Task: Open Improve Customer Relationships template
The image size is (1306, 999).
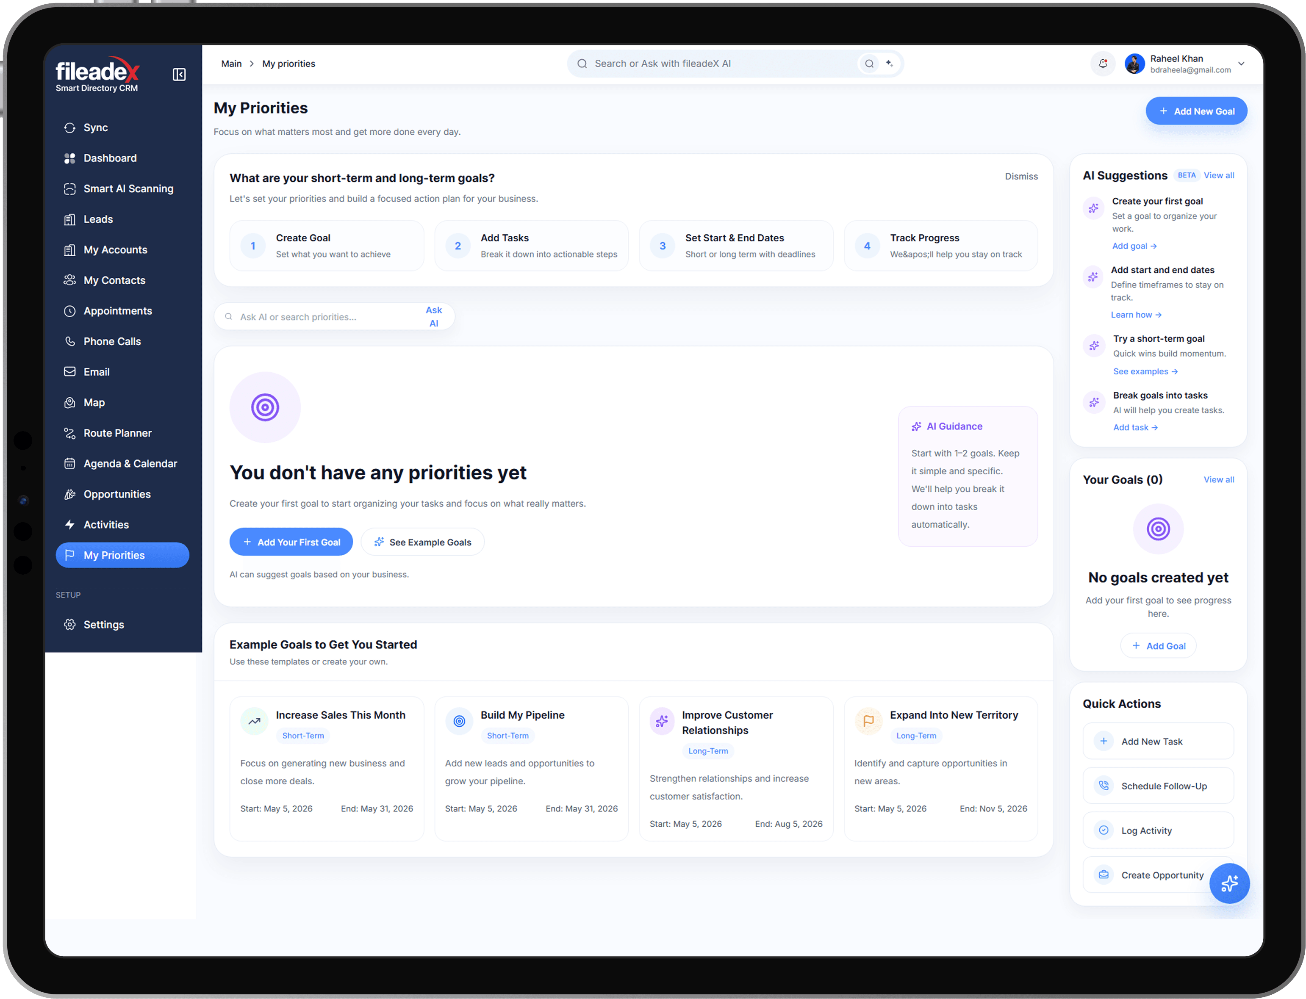Action: coord(736,768)
